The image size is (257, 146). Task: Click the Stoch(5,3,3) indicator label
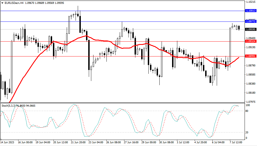[x=7, y=106]
